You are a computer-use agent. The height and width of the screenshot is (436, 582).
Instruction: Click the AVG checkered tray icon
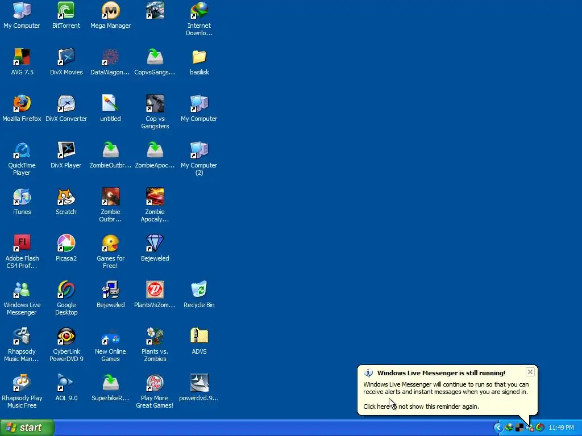coord(519,428)
